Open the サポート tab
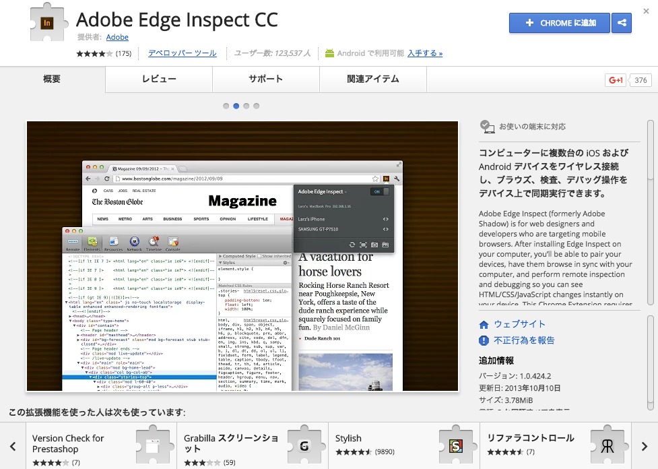 (266, 79)
